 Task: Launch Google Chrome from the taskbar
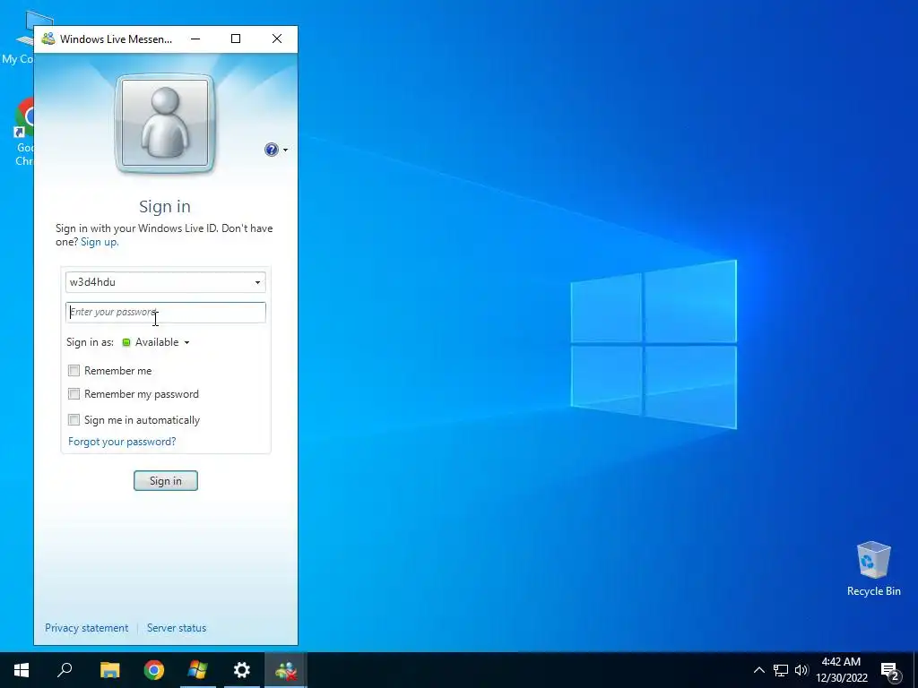[154, 670]
